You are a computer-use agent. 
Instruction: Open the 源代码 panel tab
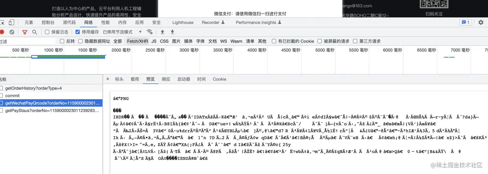pyautogui.click(x=69, y=23)
